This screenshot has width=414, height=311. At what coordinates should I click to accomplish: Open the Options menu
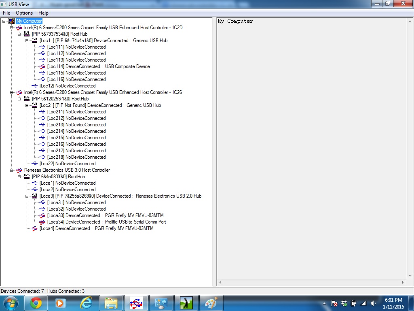click(24, 13)
